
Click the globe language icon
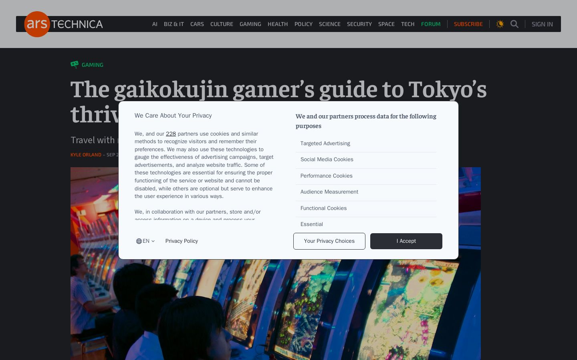pyautogui.click(x=139, y=241)
